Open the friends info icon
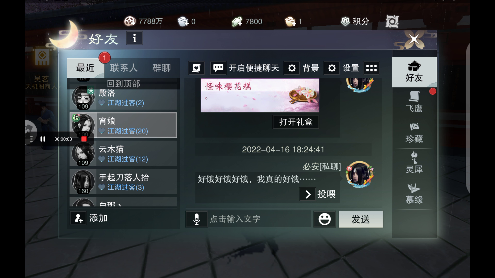The image size is (495, 278). [134, 38]
